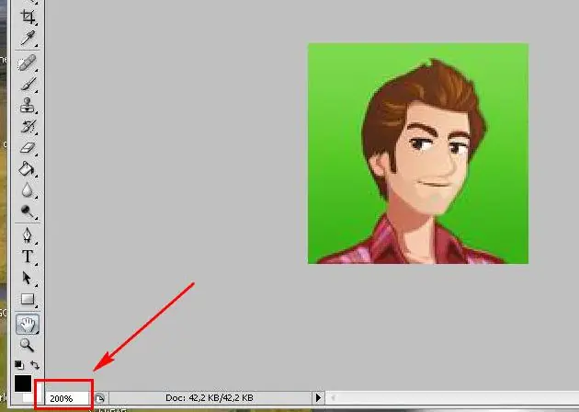Select the Dodge tool
The image size is (579, 412).
pos(28,212)
